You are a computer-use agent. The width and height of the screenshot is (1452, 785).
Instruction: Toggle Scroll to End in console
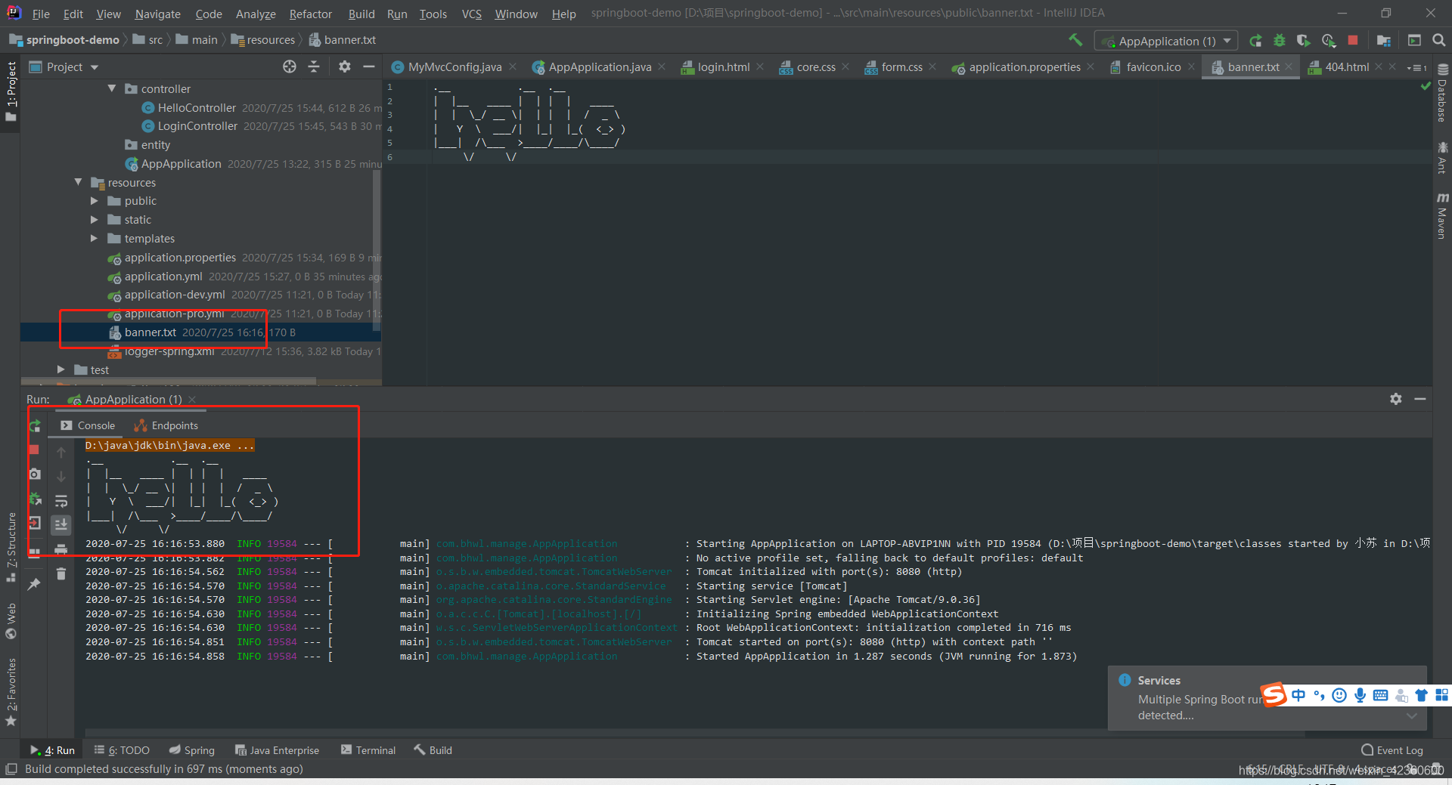(61, 524)
